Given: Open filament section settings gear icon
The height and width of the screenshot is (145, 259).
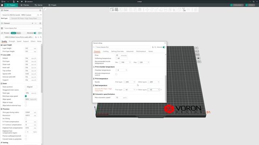Looking at the screenshot, I should (x=40, y=23).
